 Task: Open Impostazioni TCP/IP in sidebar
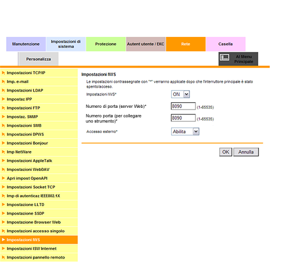tap(39, 73)
